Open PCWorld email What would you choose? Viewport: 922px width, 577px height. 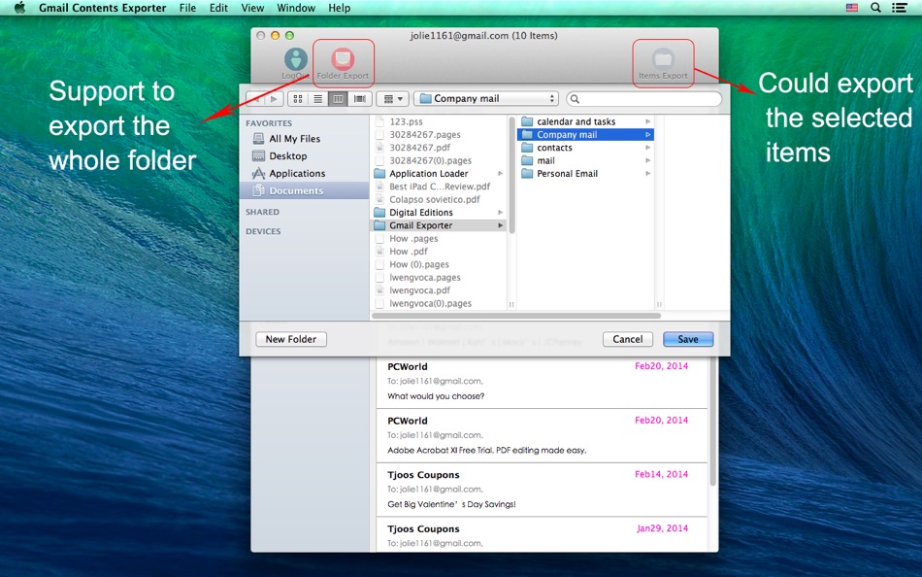[x=542, y=381]
